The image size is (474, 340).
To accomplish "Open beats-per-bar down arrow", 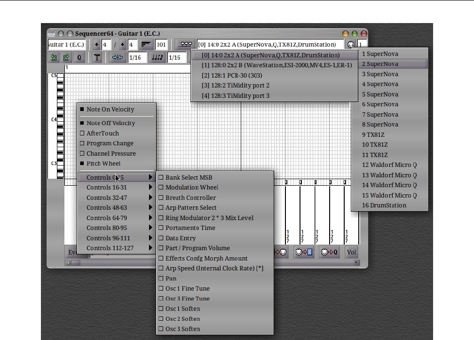I will coord(96,44).
